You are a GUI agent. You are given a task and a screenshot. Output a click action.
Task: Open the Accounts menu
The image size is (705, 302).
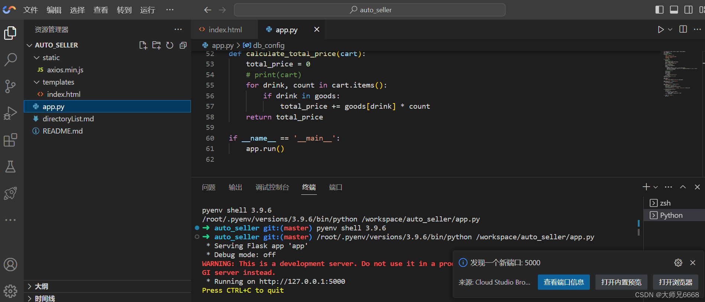(10, 265)
